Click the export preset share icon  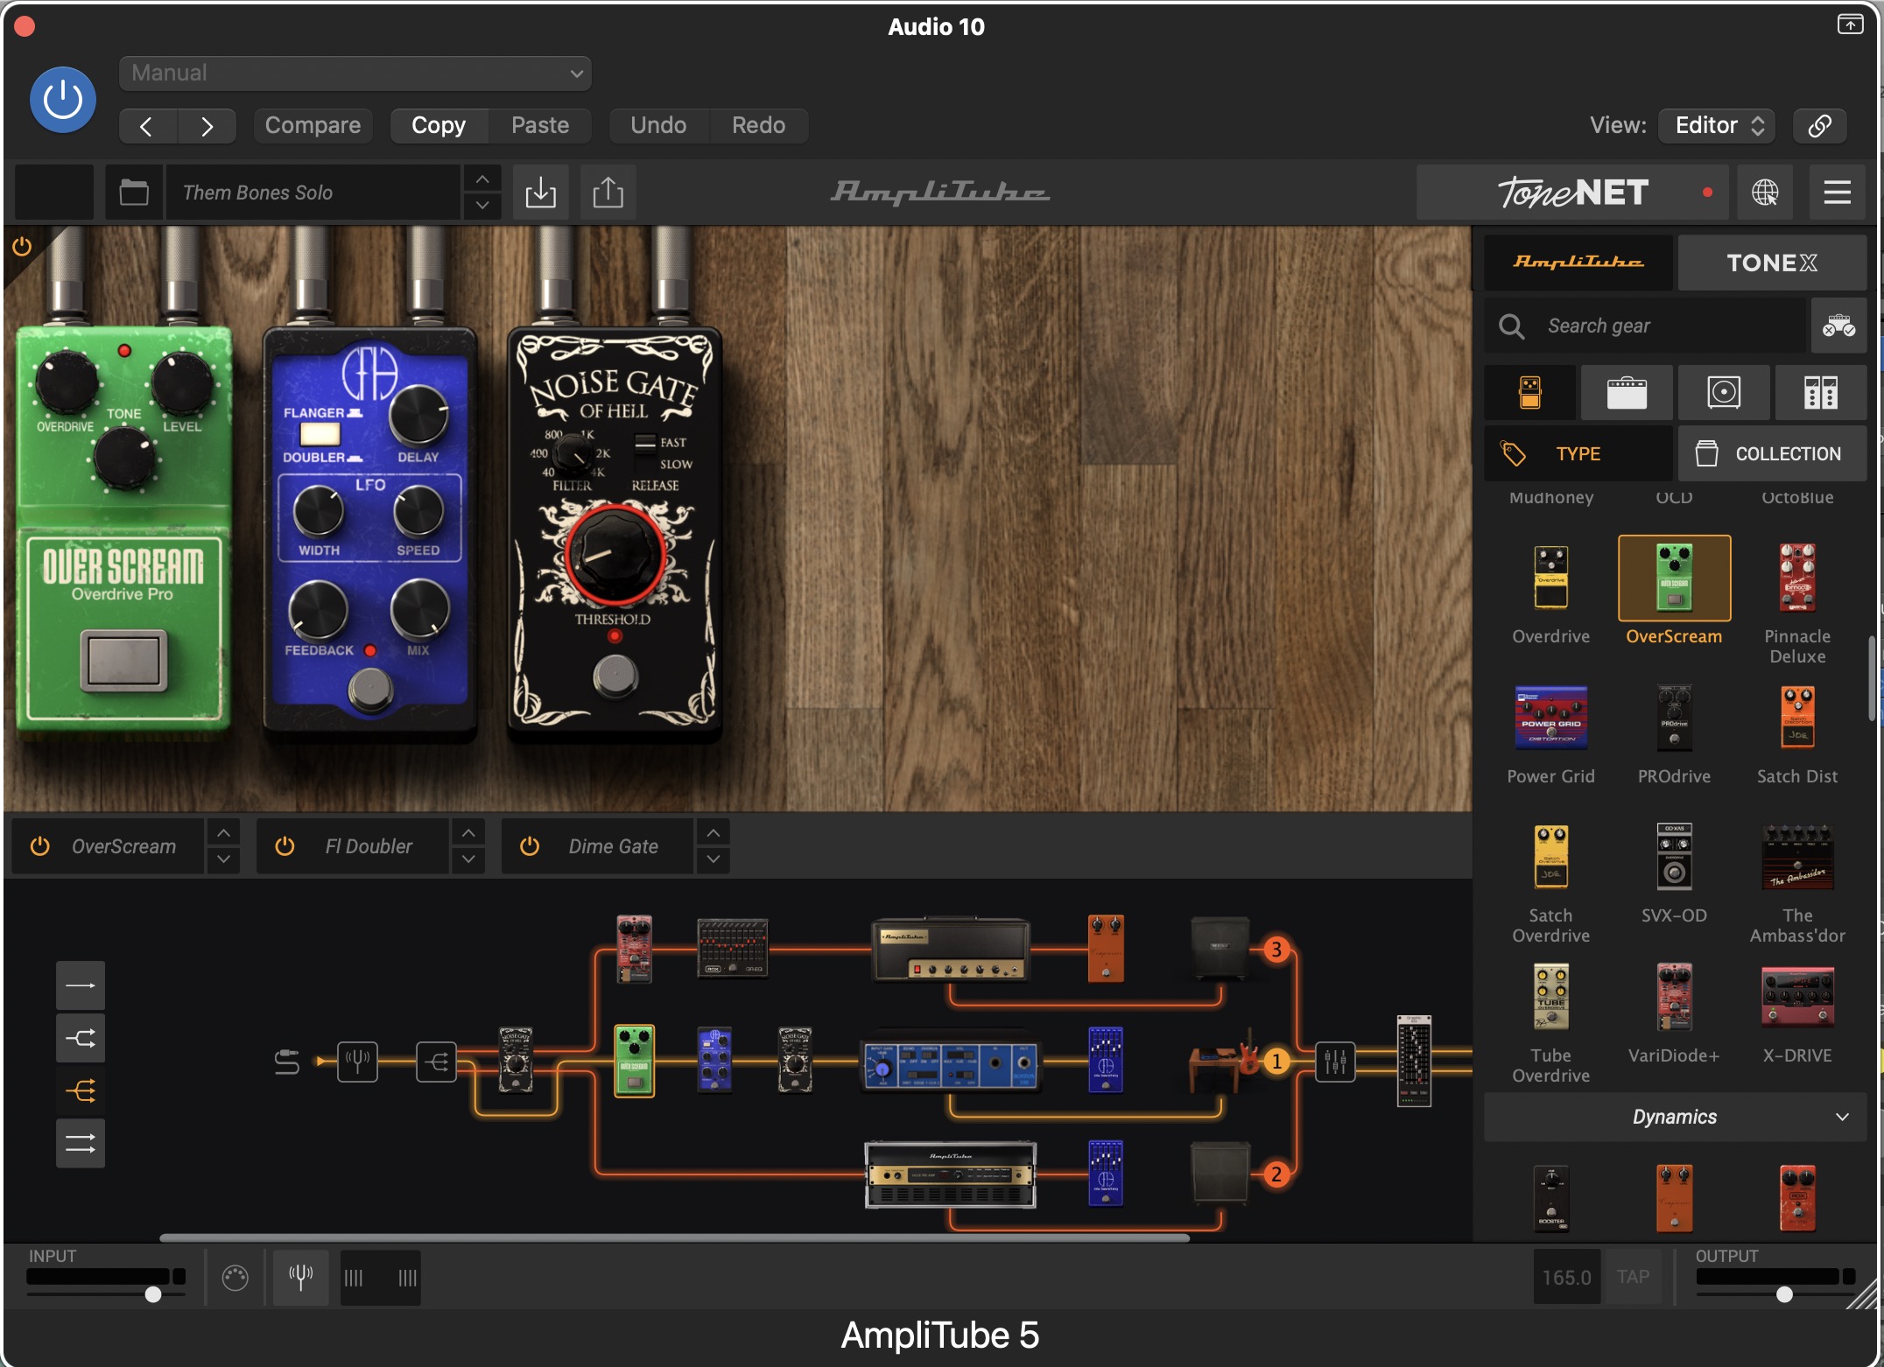tap(608, 193)
